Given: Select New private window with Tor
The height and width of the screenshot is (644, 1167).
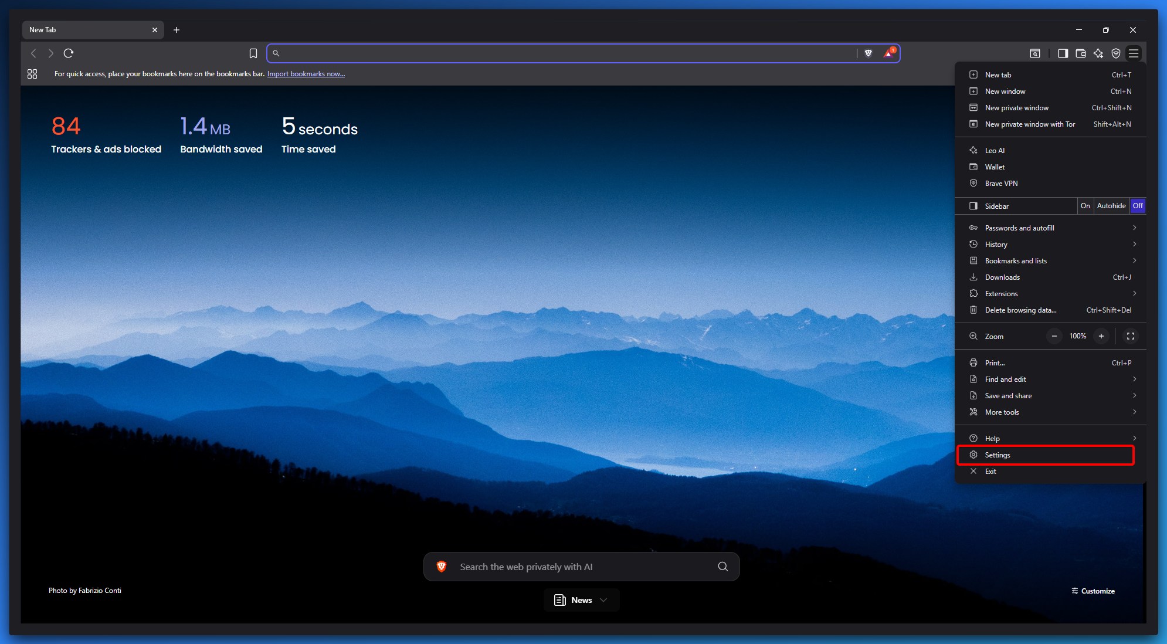Looking at the screenshot, I should click(x=1030, y=124).
